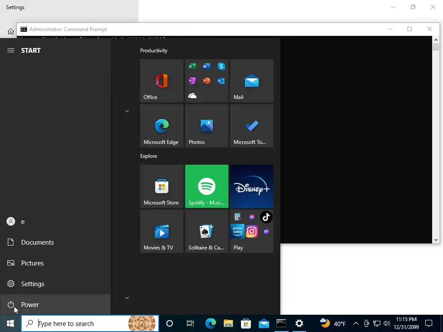Image resolution: width=443 pixels, height=332 pixels.
Task: Expand the lower chevron in the Start list
Action: [x=127, y=297]
